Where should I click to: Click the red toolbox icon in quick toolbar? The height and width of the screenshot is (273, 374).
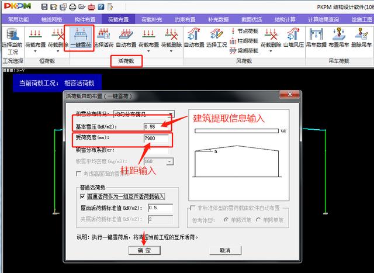pos(91,7)
